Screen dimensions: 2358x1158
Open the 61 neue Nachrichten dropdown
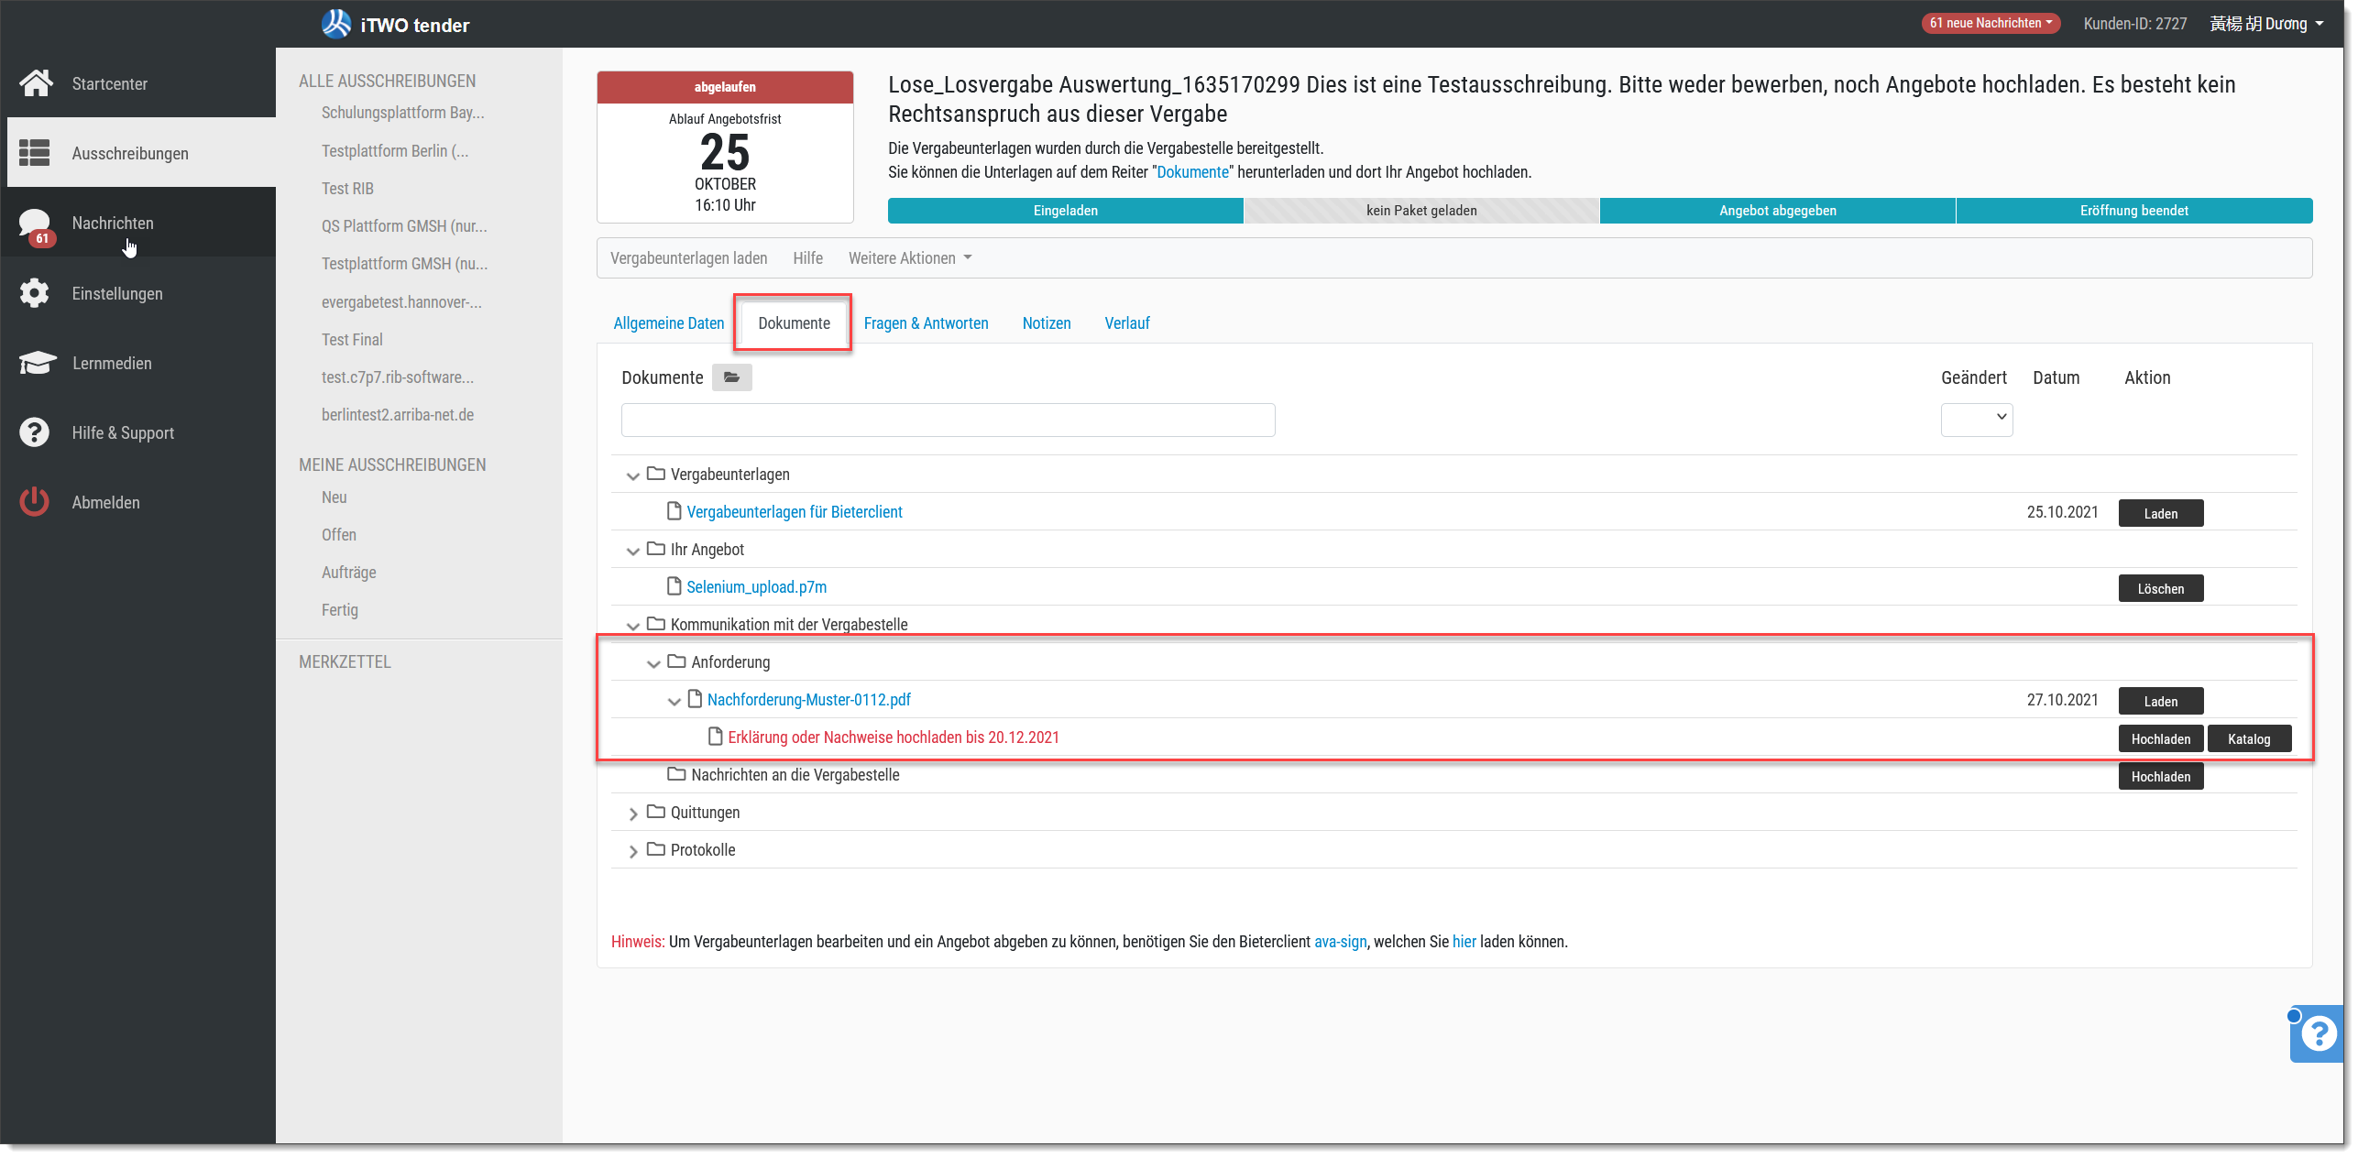(x=1990, y=23)
